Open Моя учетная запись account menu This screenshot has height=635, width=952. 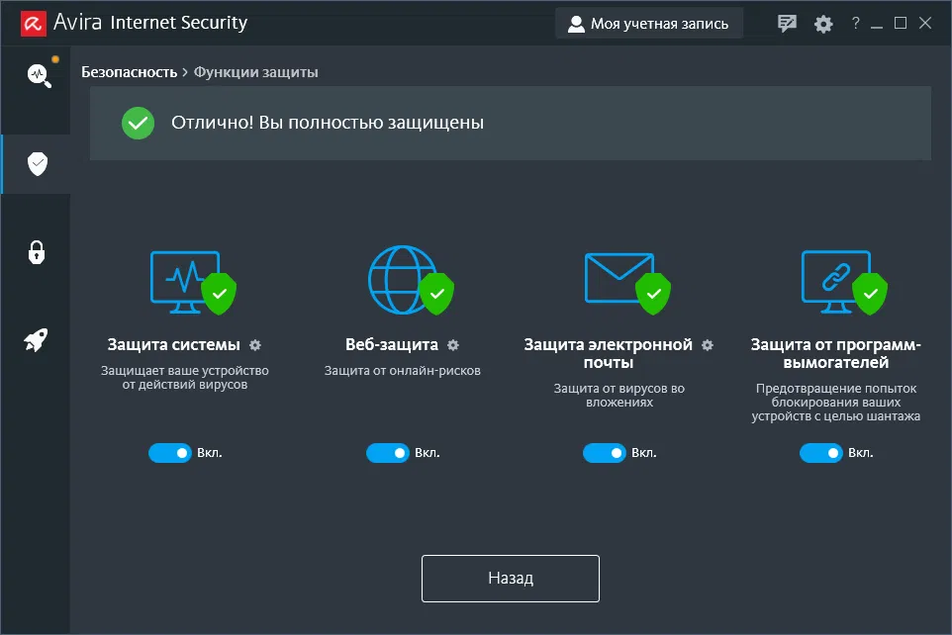pyautogui.click(x=648, y=24)
